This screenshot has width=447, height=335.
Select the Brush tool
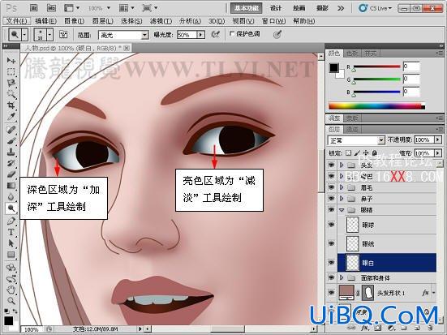click(11, 141)
